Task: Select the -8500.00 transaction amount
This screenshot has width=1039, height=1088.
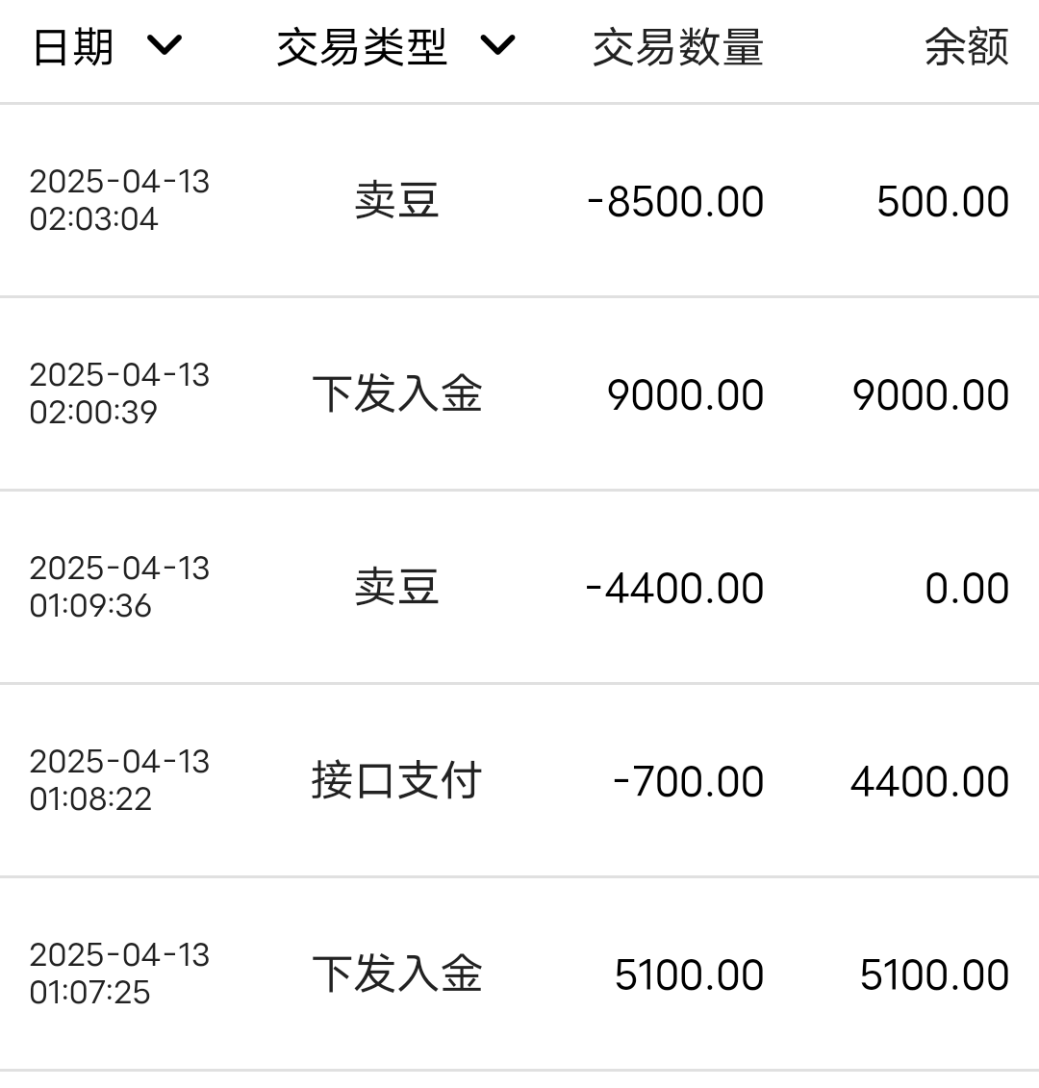Action: [675, 202]
